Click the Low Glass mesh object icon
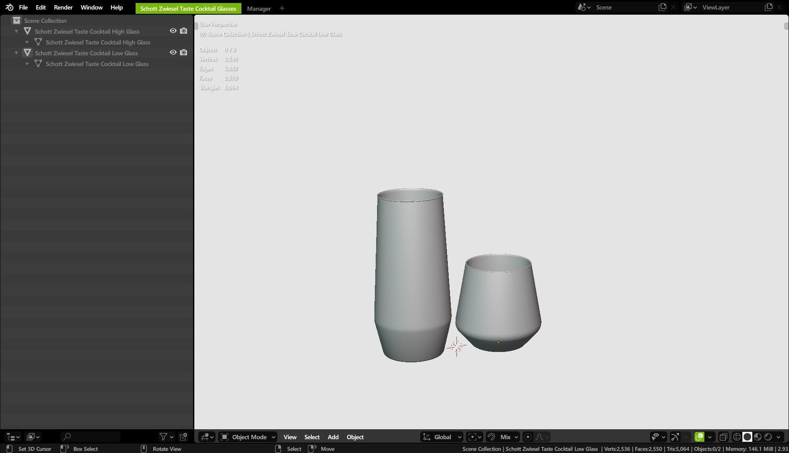 click(38, 63)
